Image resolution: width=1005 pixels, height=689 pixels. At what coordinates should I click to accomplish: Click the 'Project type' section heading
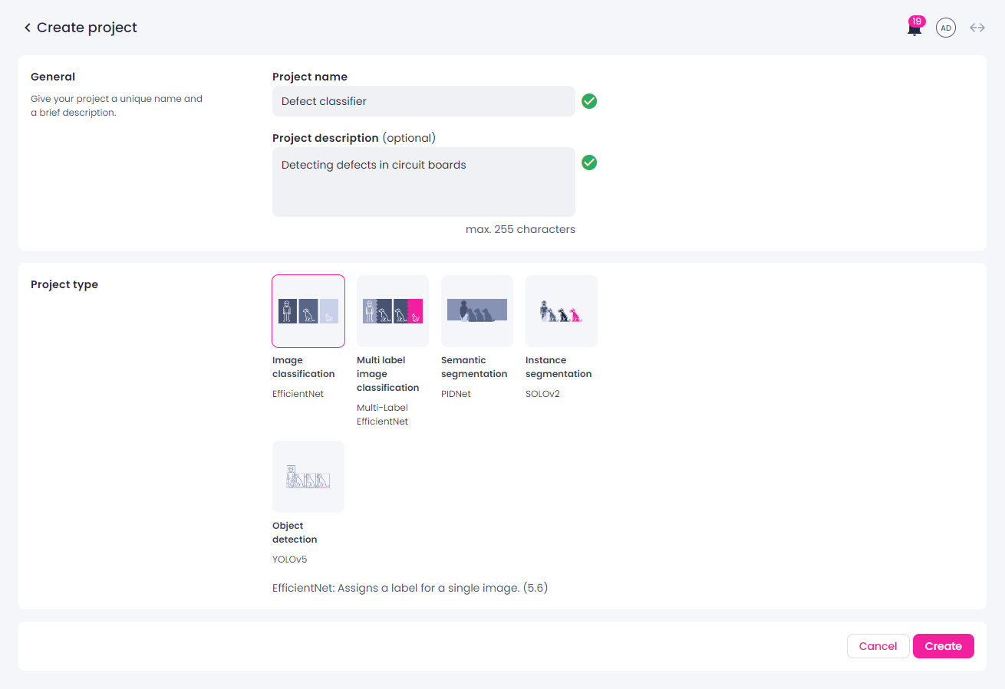(x=64, y=284)
